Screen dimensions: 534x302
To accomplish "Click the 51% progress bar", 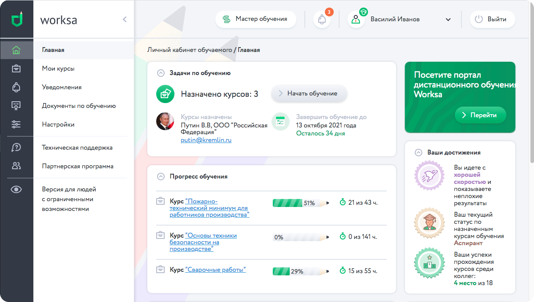I will point(301,203).
